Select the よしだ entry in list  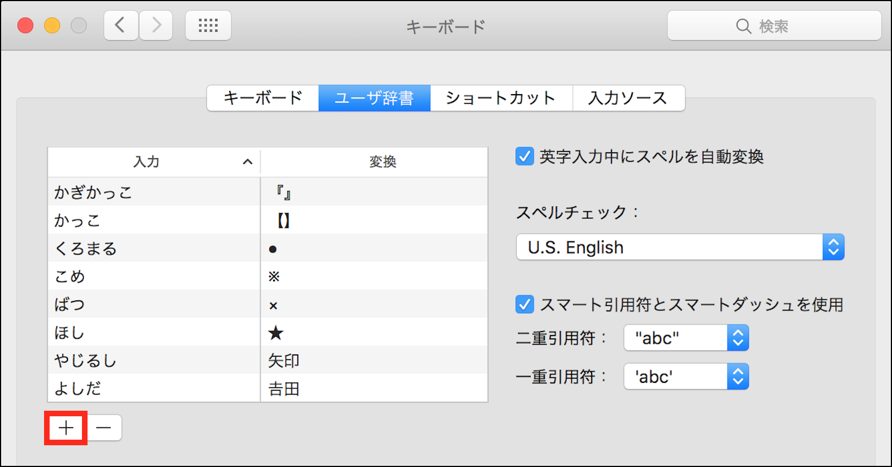point(154,388)
